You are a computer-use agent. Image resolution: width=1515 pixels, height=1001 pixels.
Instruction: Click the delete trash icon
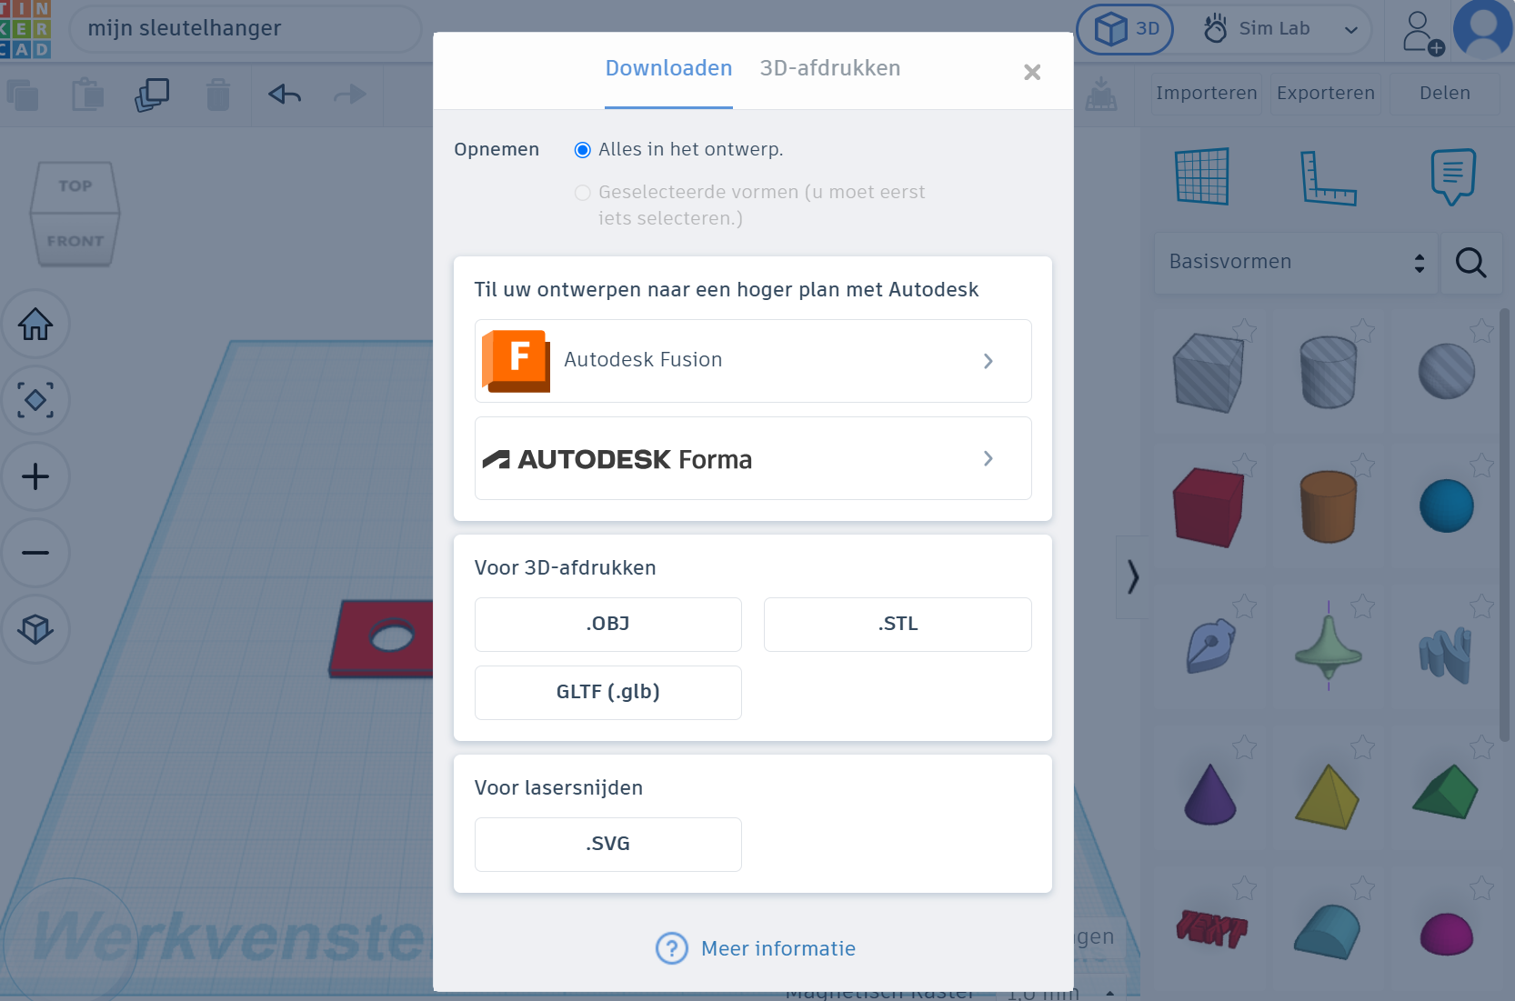[x=218, y=95]
